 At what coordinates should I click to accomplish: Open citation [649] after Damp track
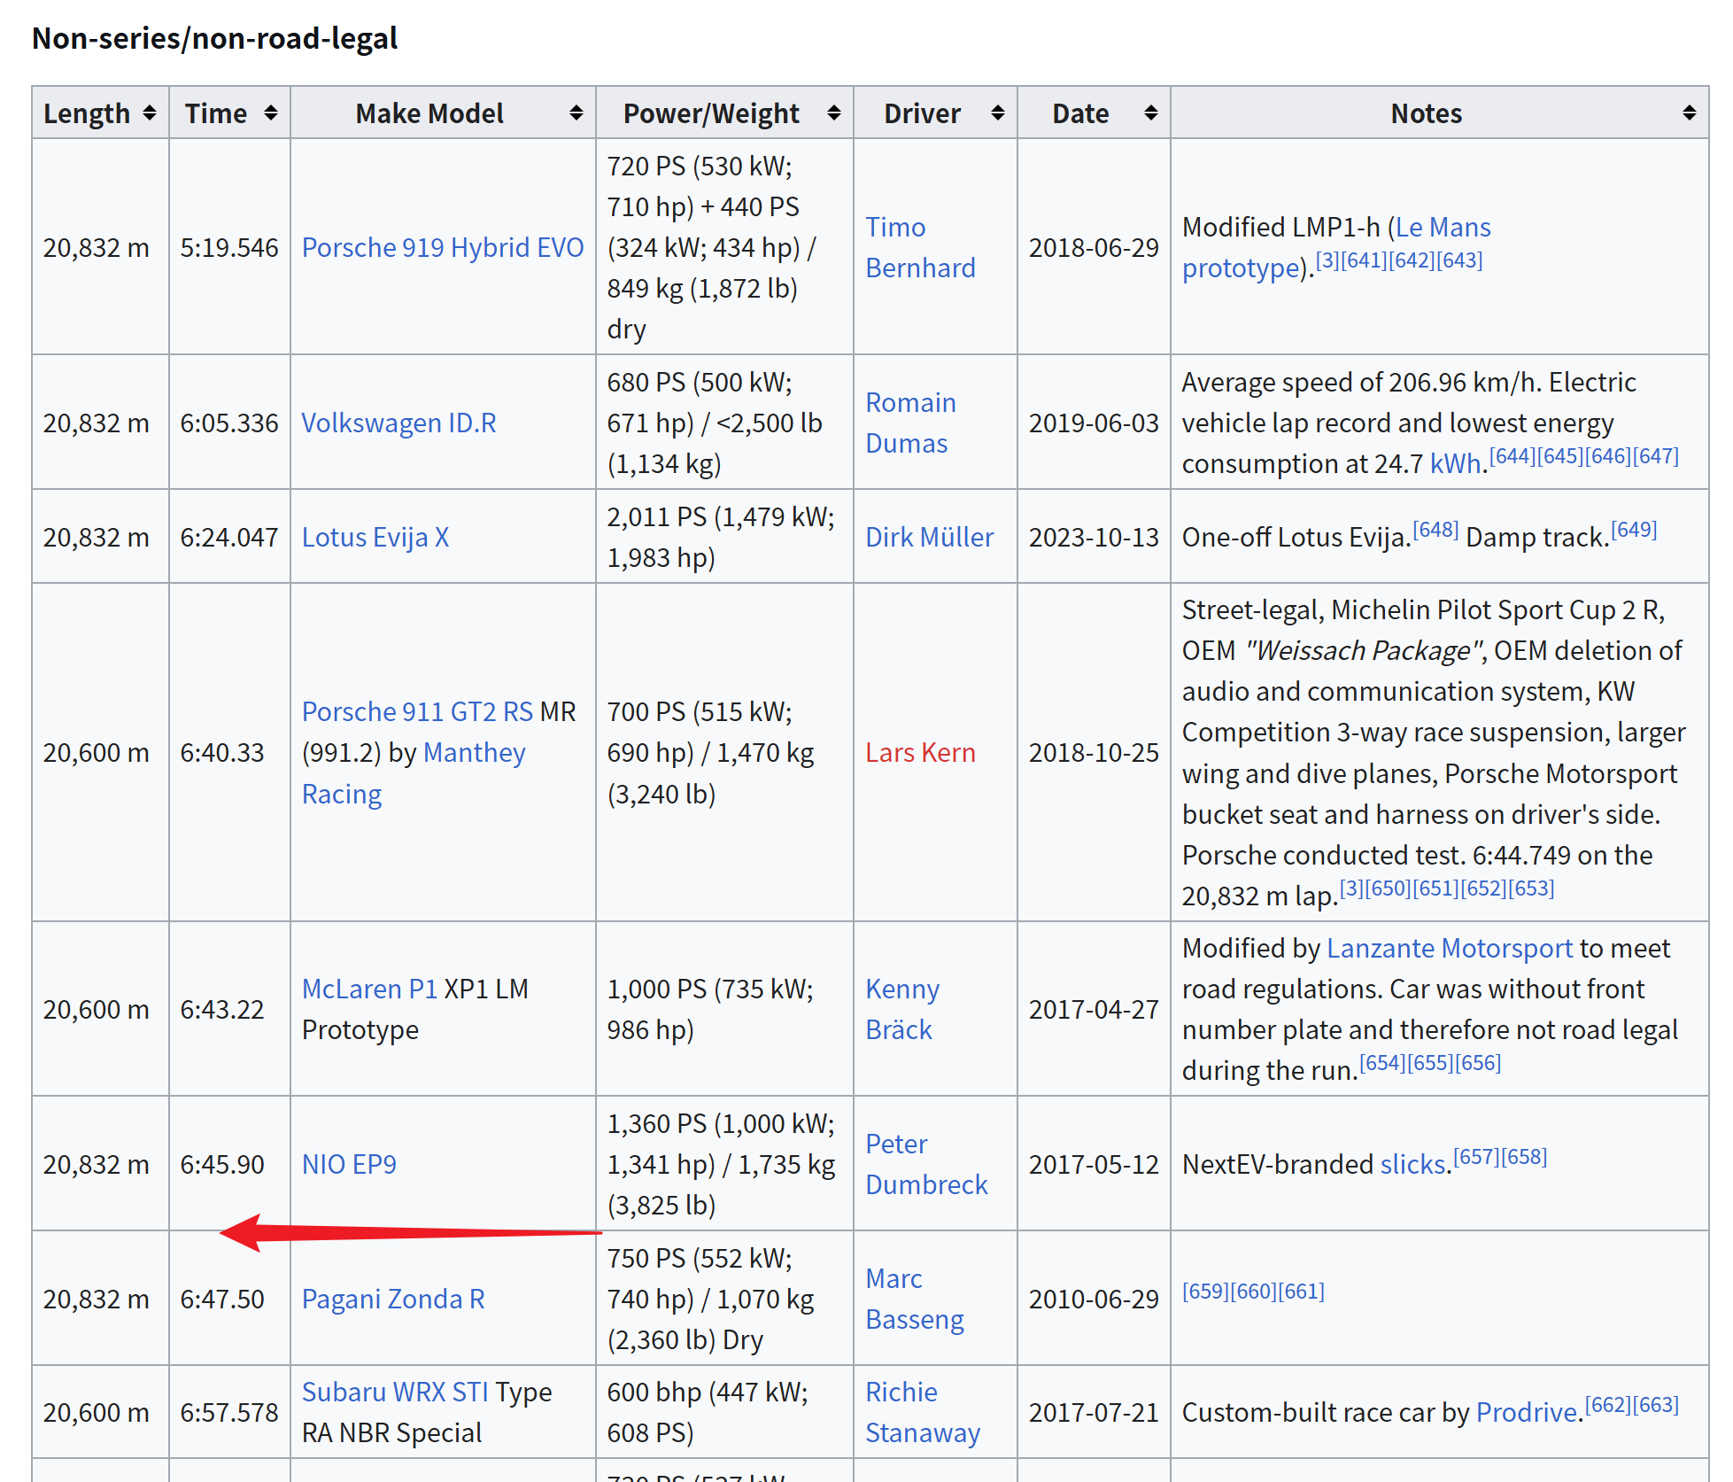pos(1634,530)
